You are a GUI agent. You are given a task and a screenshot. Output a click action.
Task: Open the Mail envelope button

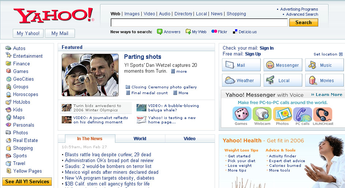(241, 65)
